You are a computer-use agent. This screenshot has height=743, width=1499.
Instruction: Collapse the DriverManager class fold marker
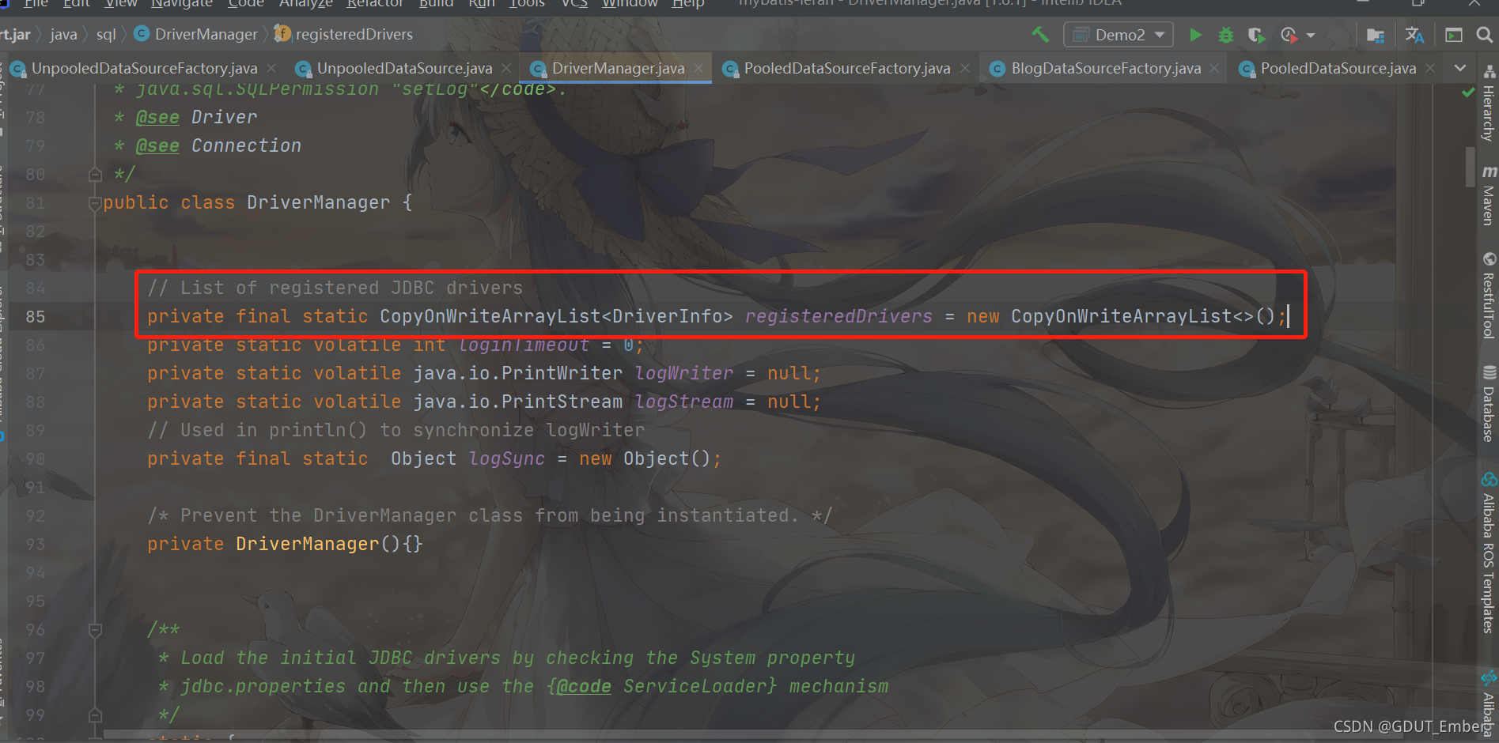click(95, 203)
